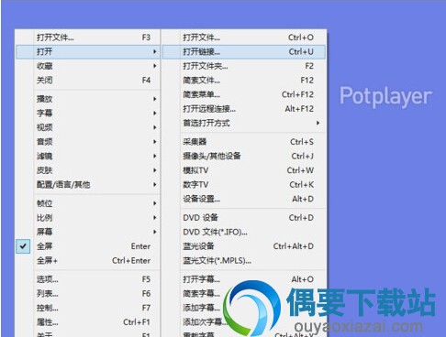Select 打开文件夹... F2
The height and width of the screenshot is (337, 446).
tap(243, 66)
